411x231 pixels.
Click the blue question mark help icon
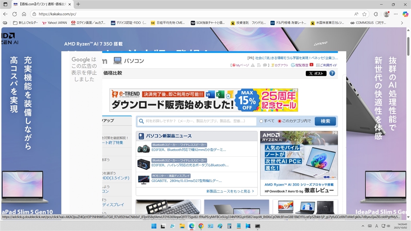point(332,73)
